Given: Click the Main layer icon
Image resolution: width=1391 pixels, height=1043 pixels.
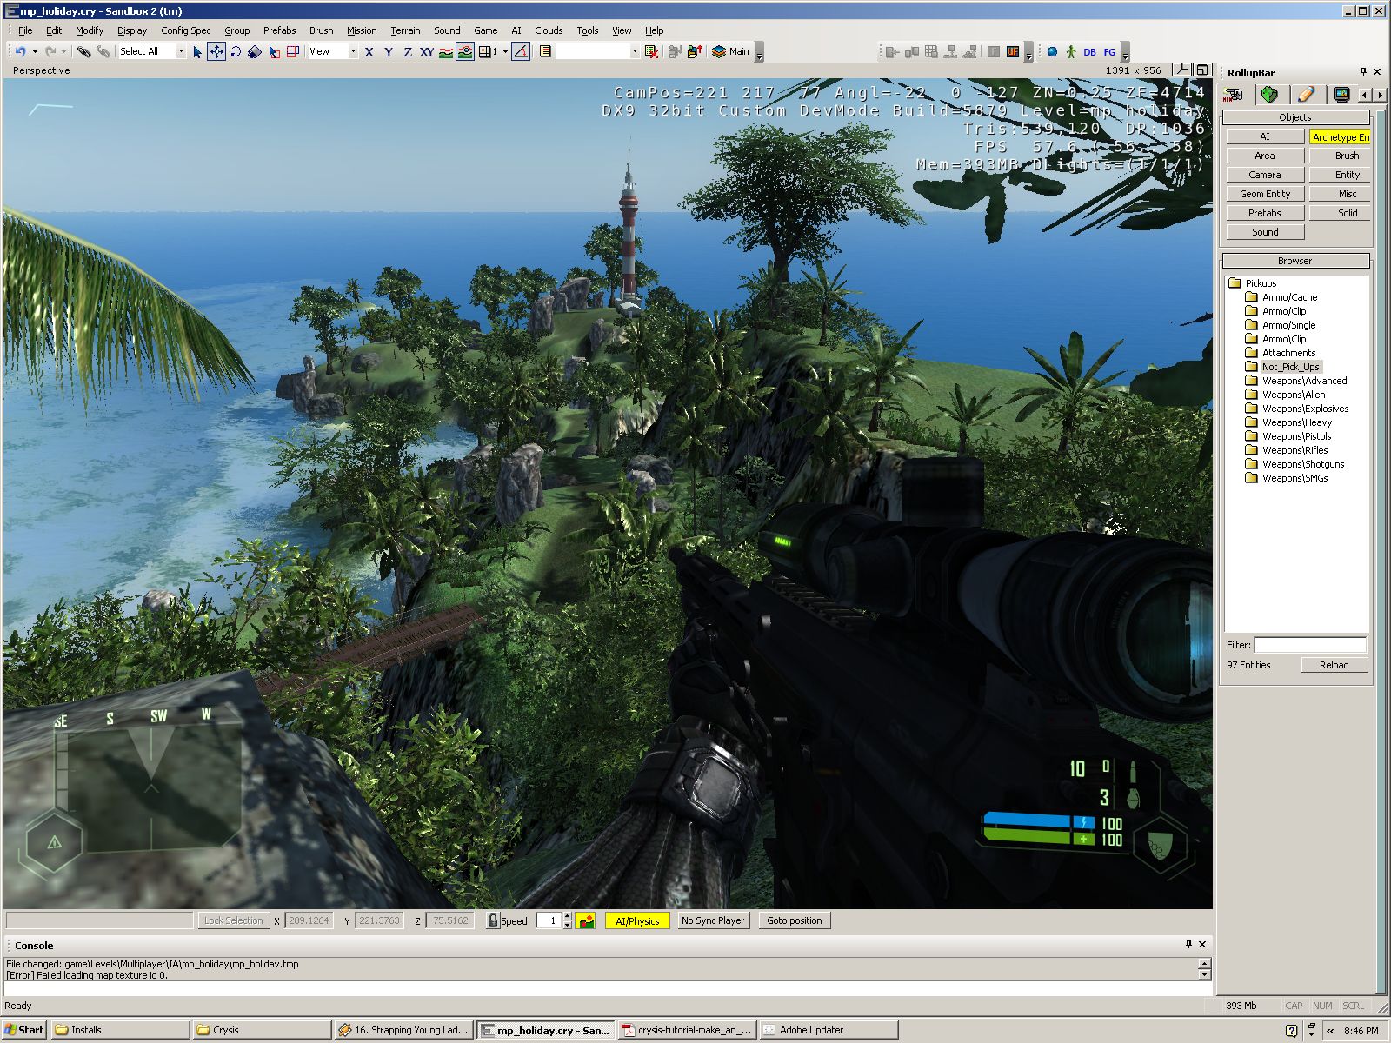Looking at the screenshot, I should coord(719,51).
